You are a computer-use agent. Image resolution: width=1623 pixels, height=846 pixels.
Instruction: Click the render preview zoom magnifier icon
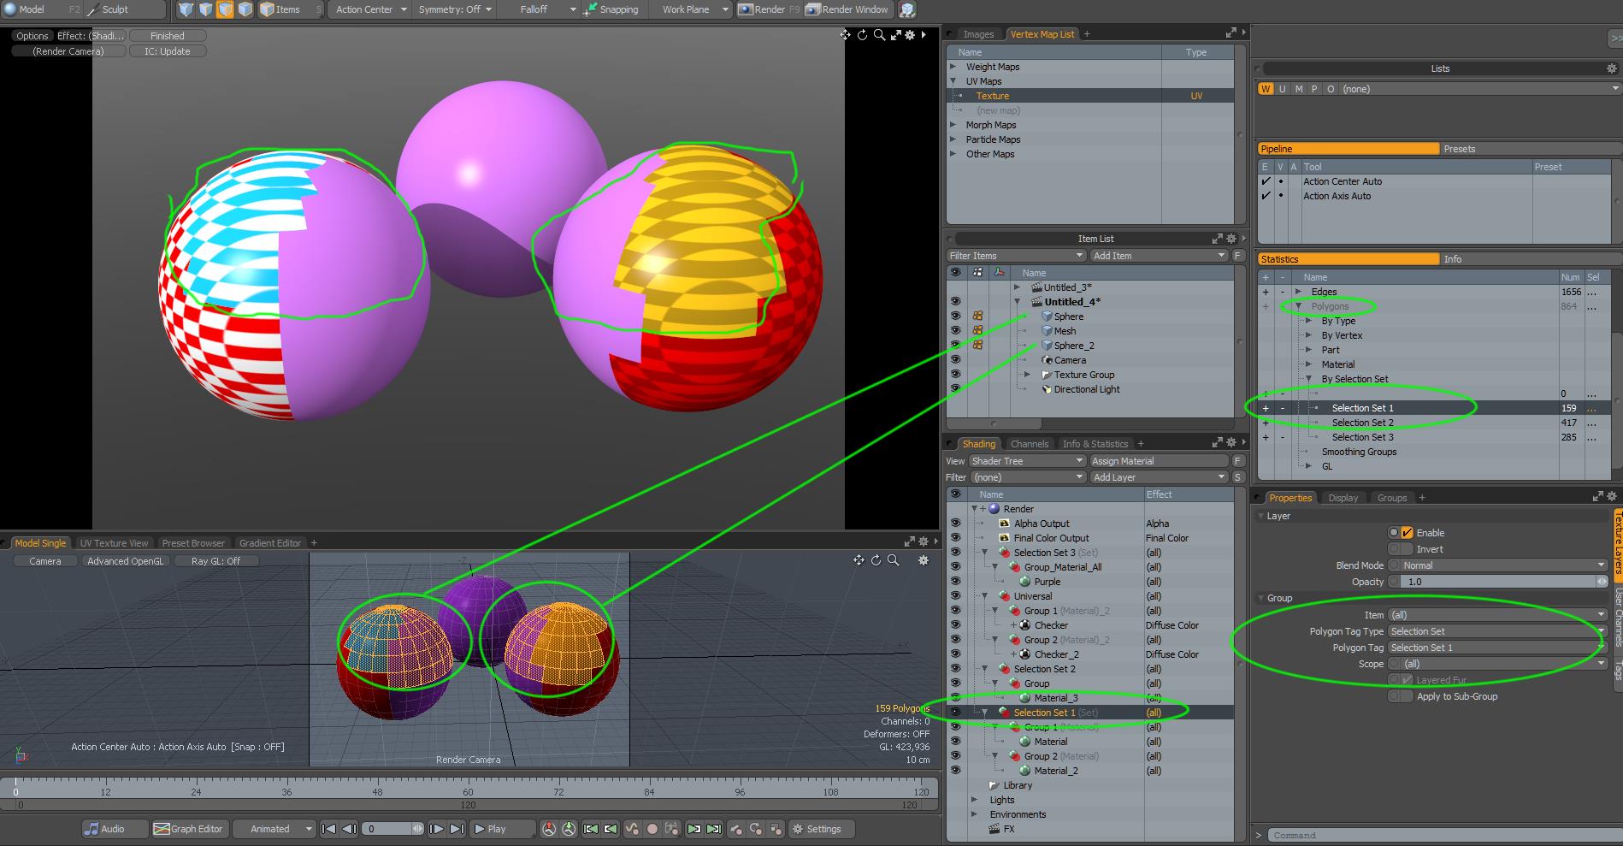click(x=879, y=35)
